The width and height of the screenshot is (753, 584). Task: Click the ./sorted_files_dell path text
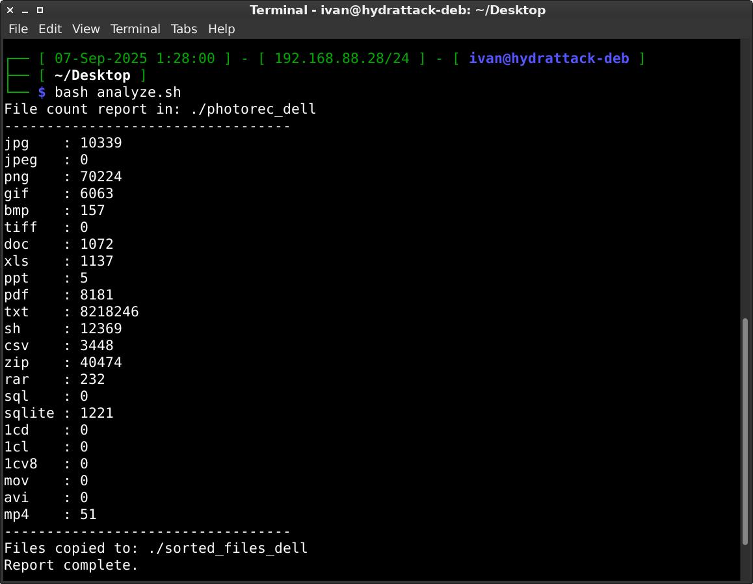[228, 548]
